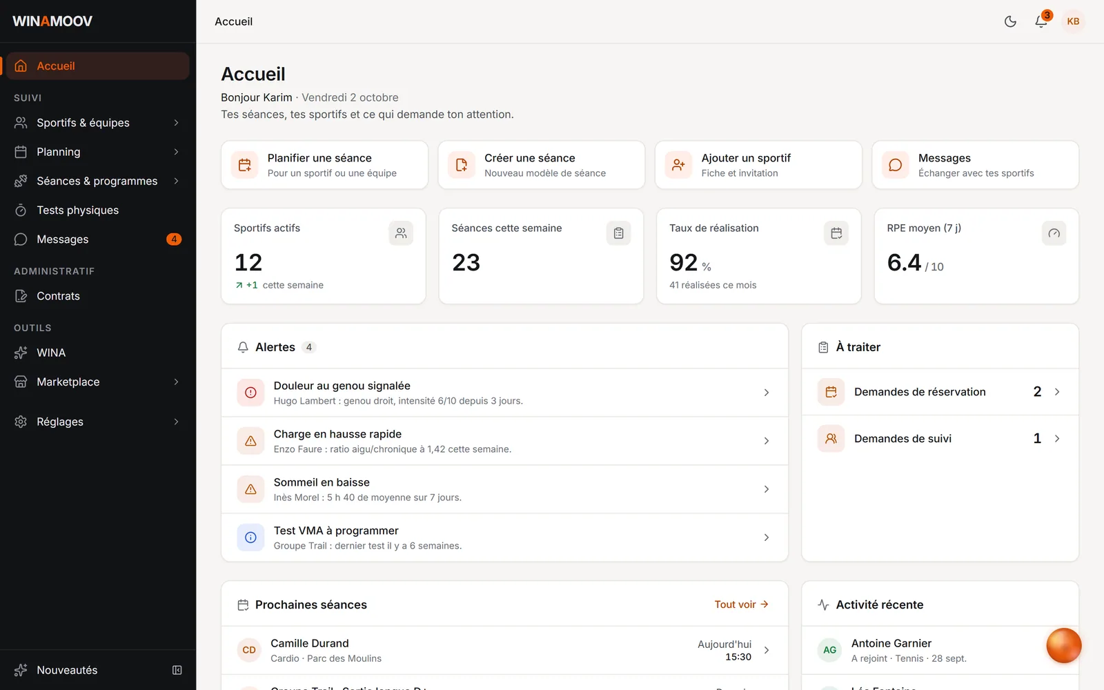This screenshot has width=1104, height=690.
Task: Click the red alert icon for Douleur au genou
Action: tap(251, 393)
